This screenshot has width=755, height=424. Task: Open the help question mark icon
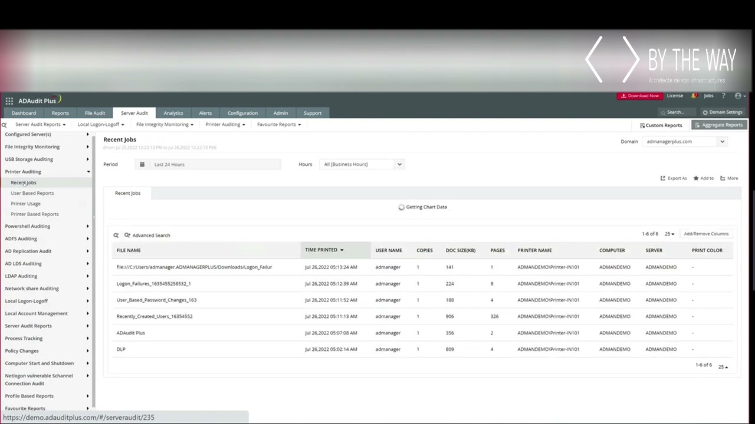[x=724, y=95]
